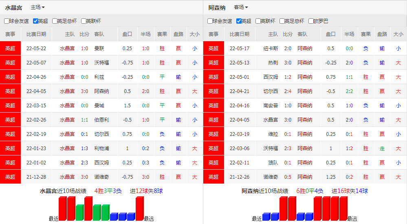Toggle 球会友谊 checkbox in 阿森纳 panel

(210, 21)
